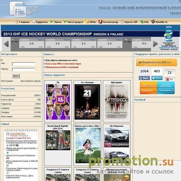
Task: Click the green checkmark beside Регистрация
Action: [x=65, y=22]
